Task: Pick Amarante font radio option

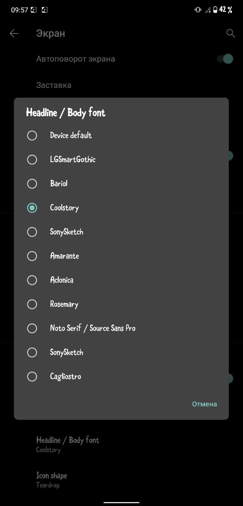Action: [x=32, y=256]
